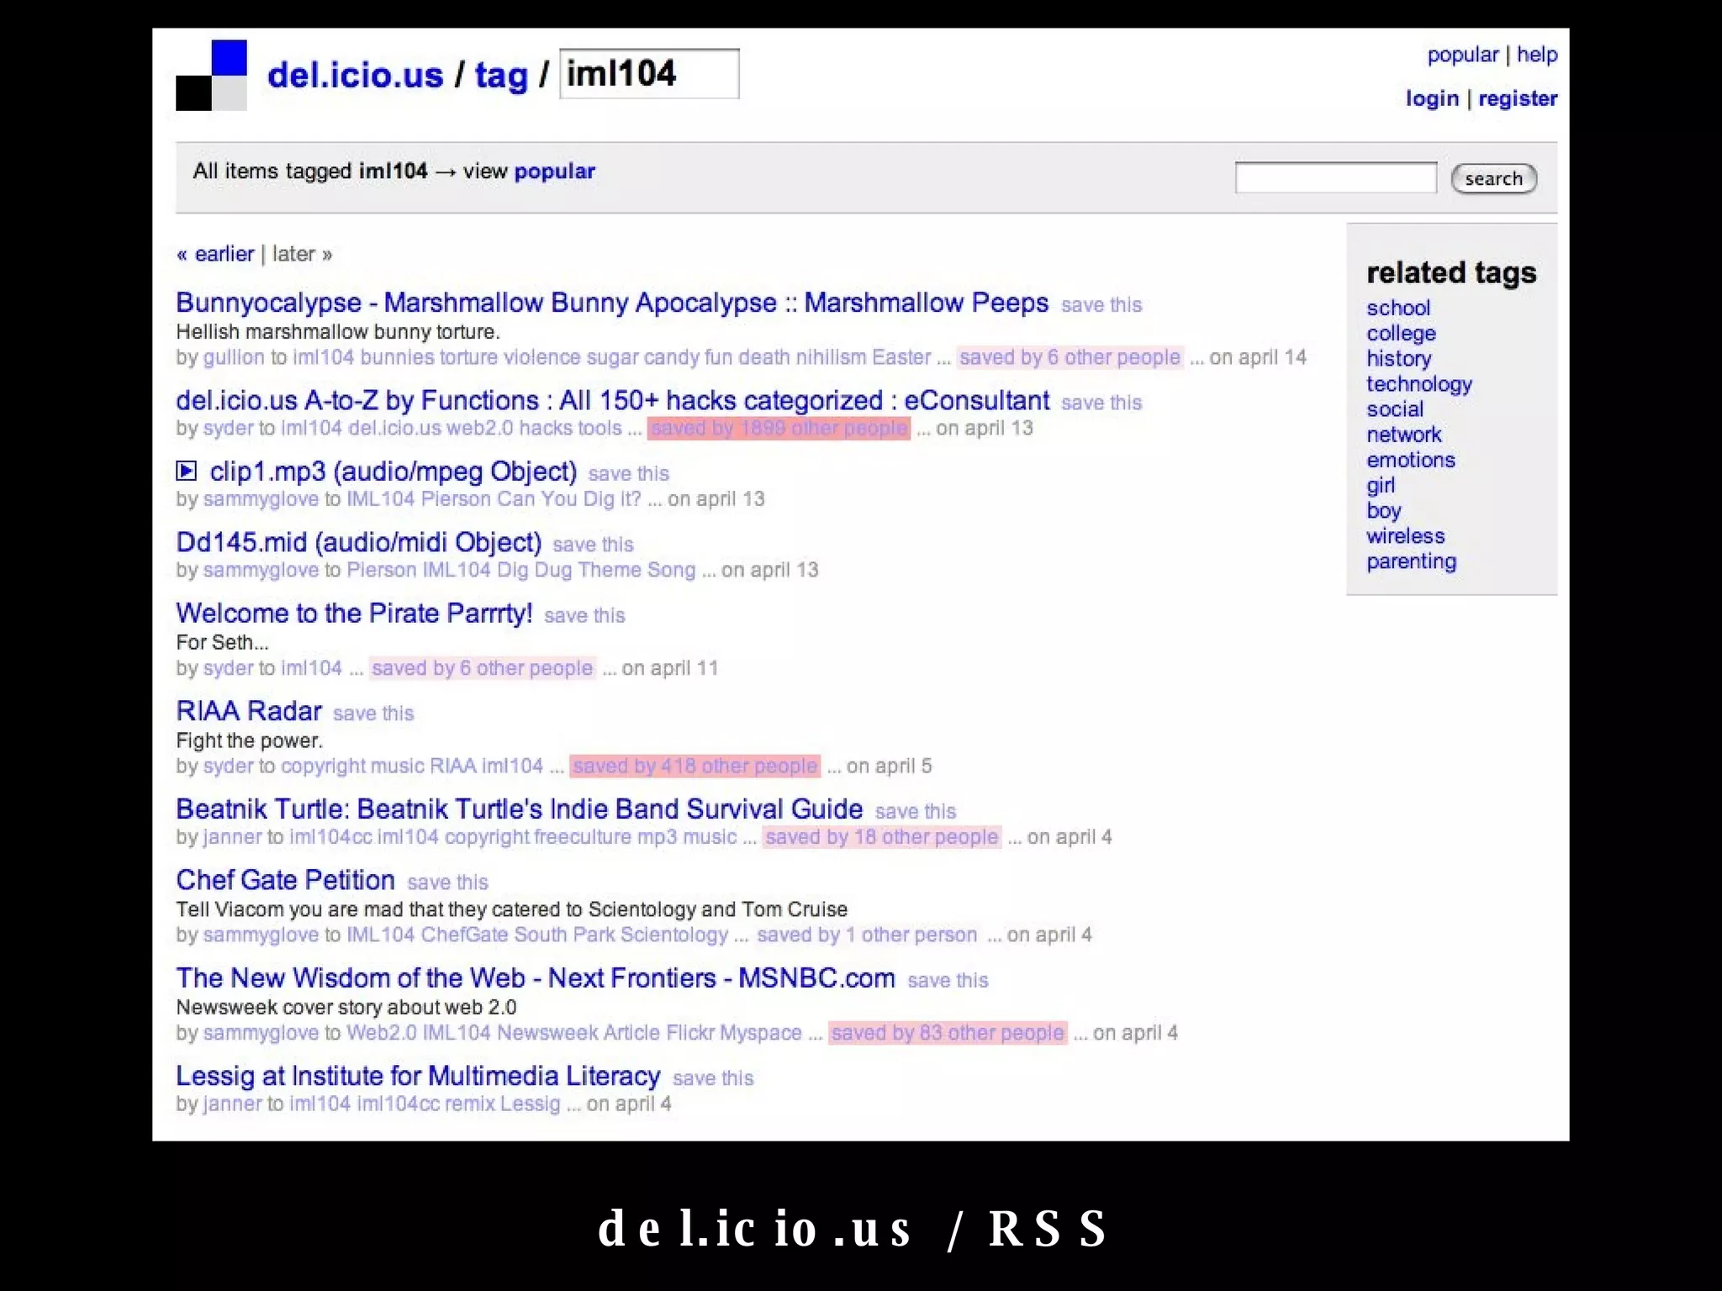Show saved by 418 other people
Image resolution: width=1722 pixels, height=1291 pixels.
coord(695,766)
